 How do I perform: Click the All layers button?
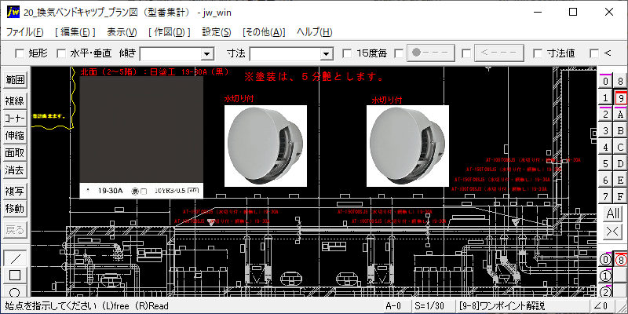[x=613, y=214]
